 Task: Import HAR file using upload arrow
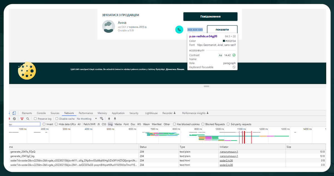tap(109, 119)
